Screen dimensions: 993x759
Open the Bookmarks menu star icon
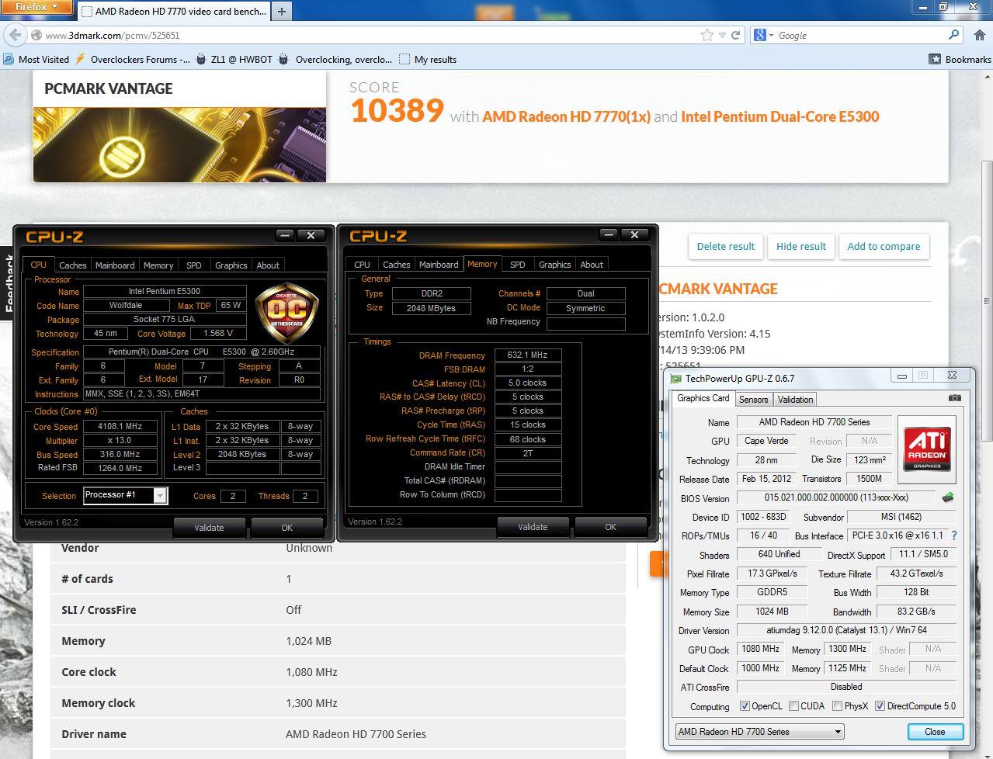tap(935, 59)
